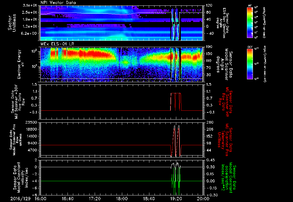Click the '2016/129' date label
This screenshot has width=293, height=202.
coord(20,199)
